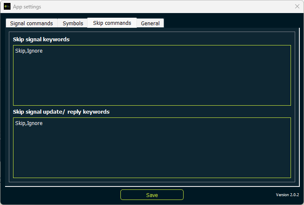This screenshot has width=304, height=205.
Task: Click empty space in Skip signal keywords box
Action: [152, 80]
